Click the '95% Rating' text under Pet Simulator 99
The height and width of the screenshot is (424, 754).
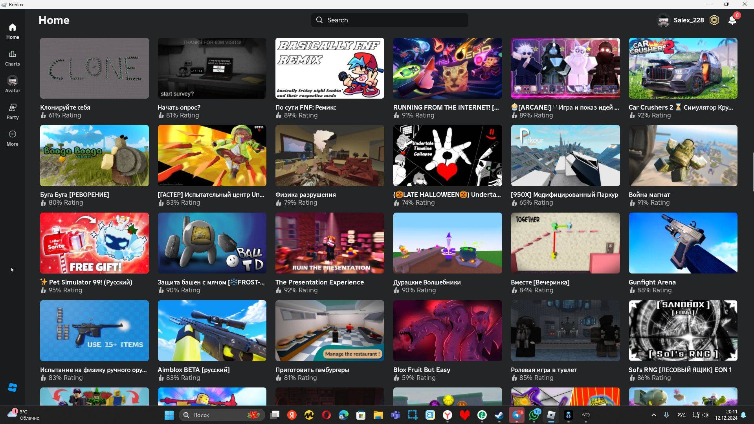point(65,290)
